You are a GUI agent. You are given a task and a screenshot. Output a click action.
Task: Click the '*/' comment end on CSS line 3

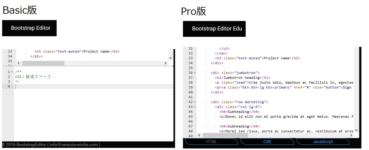tap(17, 81)
